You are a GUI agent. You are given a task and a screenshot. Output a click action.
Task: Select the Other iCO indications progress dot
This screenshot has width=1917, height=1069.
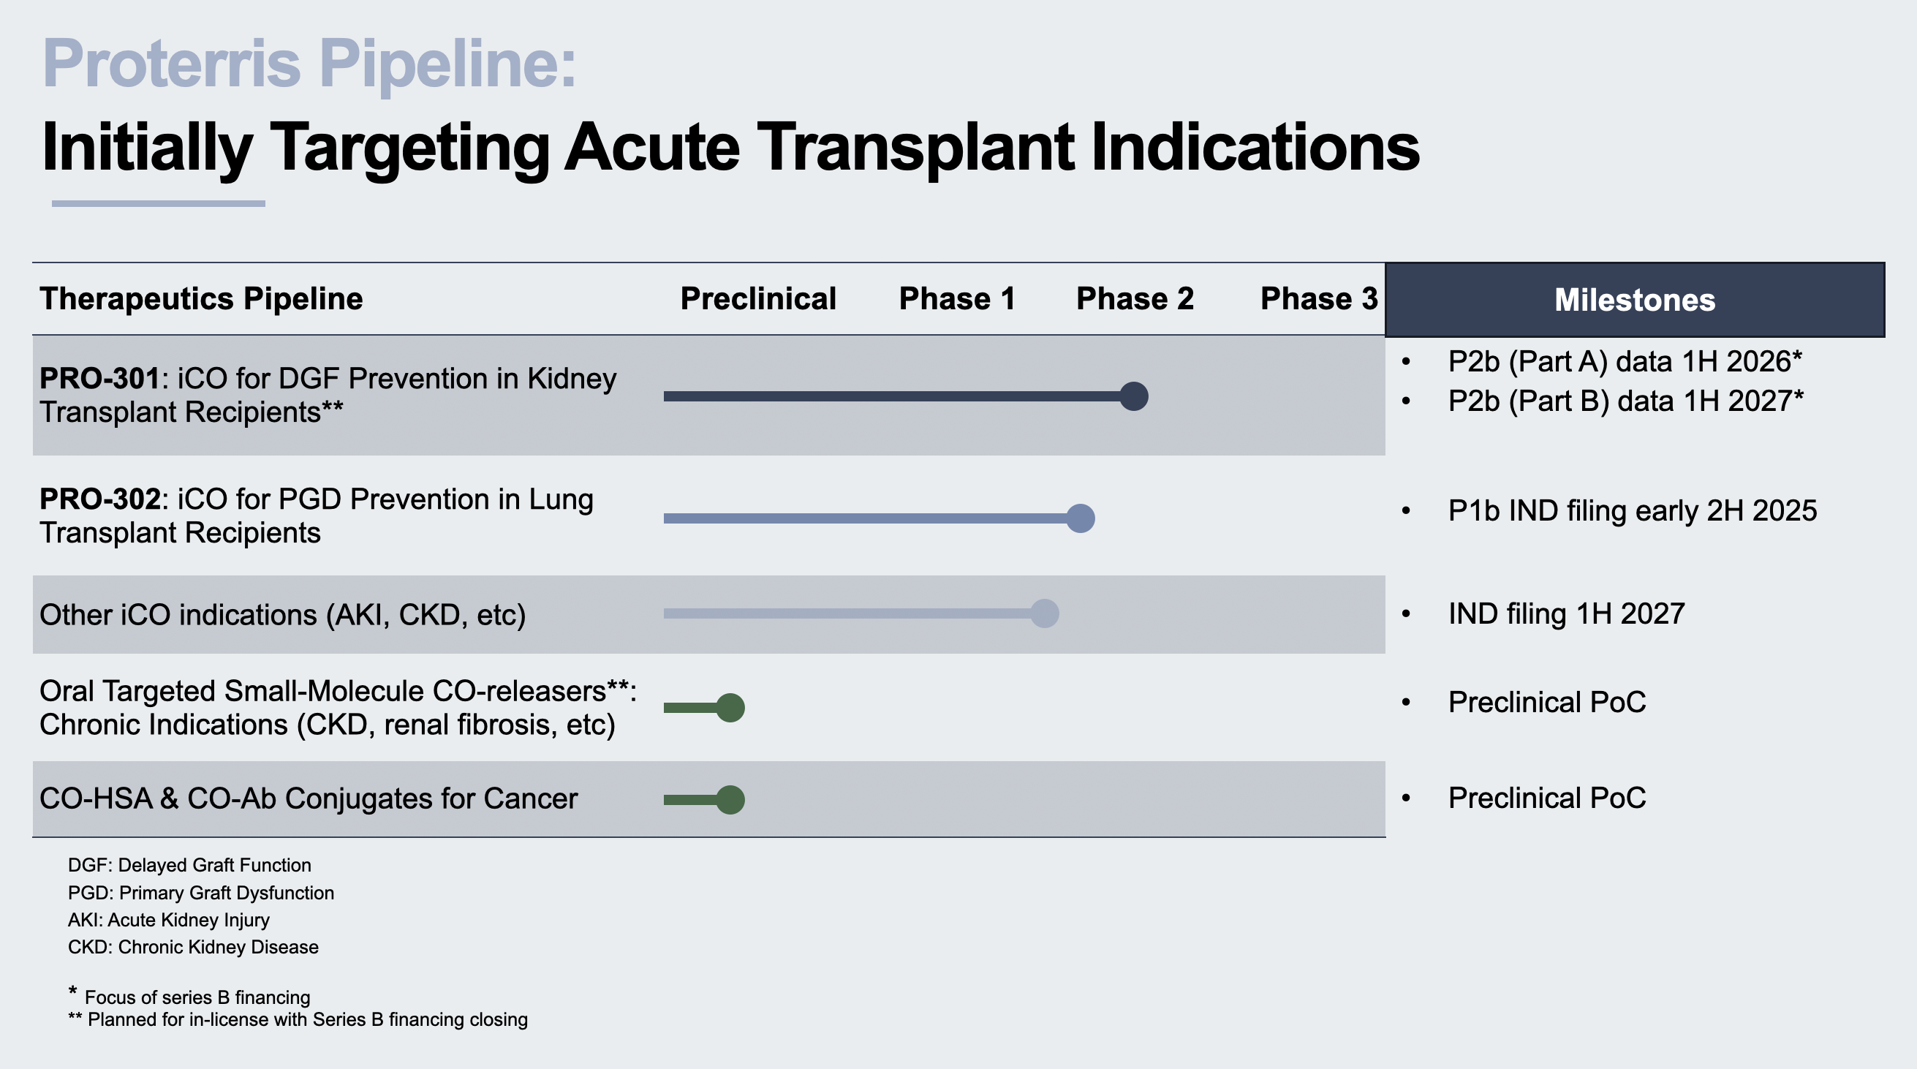tap(1044, 613)
